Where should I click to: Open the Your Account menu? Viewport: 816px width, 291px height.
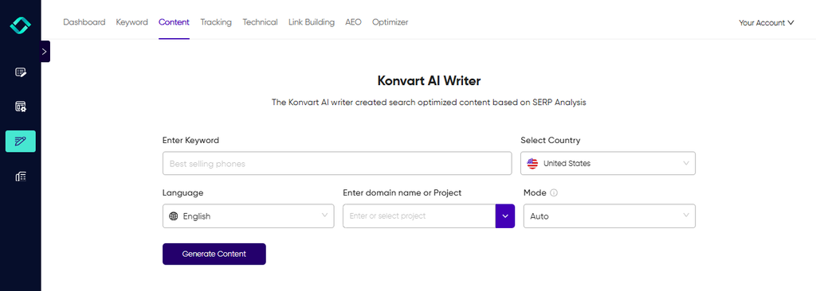(x=767, y=23)
